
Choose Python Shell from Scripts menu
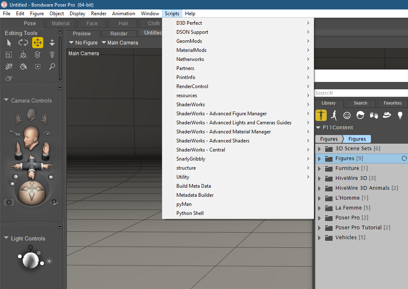click(190, 213)
